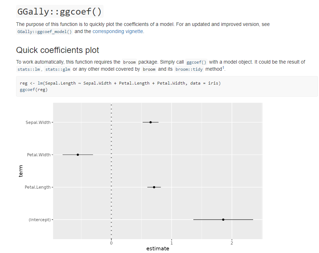Click the stats::glm inline code
The image size is (319, 253).
pyautogui.click(x=58, y=69)
